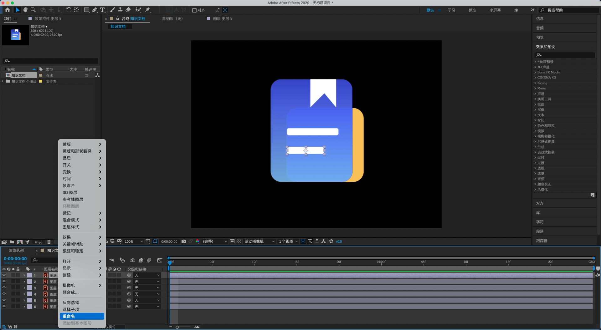The height and width of the screenshot is (330, 601).
Task: Expand layer 2 properties in timeline
Action: [24, 282]
